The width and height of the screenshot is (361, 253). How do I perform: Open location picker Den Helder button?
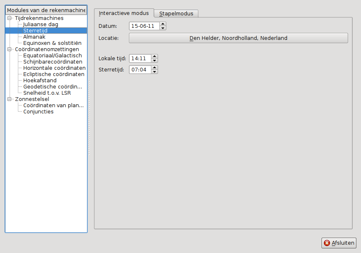coord(238,38)
